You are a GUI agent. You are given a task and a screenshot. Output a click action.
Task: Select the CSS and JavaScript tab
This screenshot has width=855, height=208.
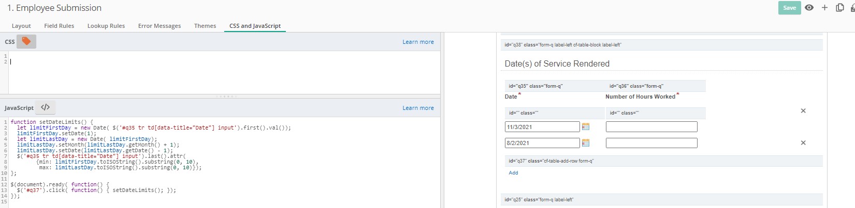pos(255,26)
